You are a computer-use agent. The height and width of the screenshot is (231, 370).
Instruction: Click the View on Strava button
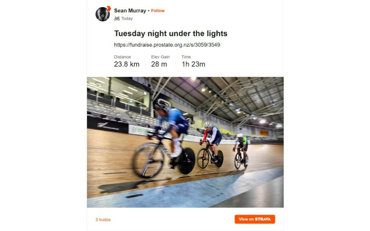click(255, 219)
